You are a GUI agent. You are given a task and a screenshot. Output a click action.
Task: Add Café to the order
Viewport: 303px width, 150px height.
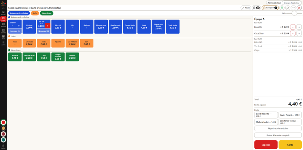point(87,43)
